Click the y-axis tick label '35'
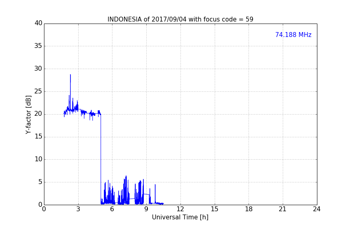The height and width of the screenshot is (234, 352). (38, 46)
